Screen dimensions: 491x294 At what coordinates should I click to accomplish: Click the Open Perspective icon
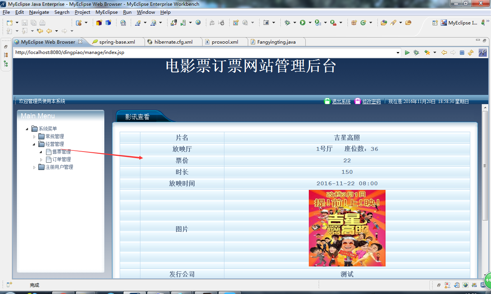435,23
